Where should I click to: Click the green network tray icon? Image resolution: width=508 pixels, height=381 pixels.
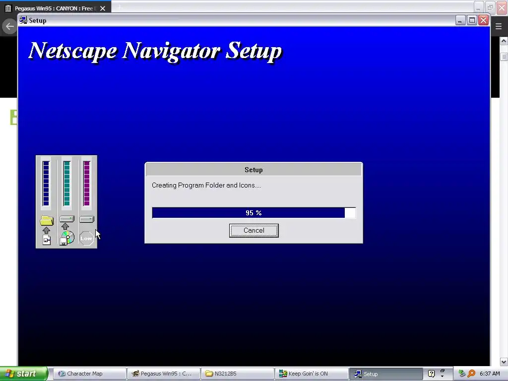pos(462,374)
